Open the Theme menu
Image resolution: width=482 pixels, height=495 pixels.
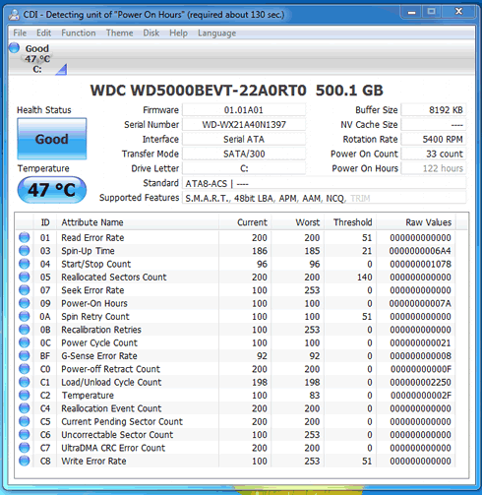tap(120, 33)
